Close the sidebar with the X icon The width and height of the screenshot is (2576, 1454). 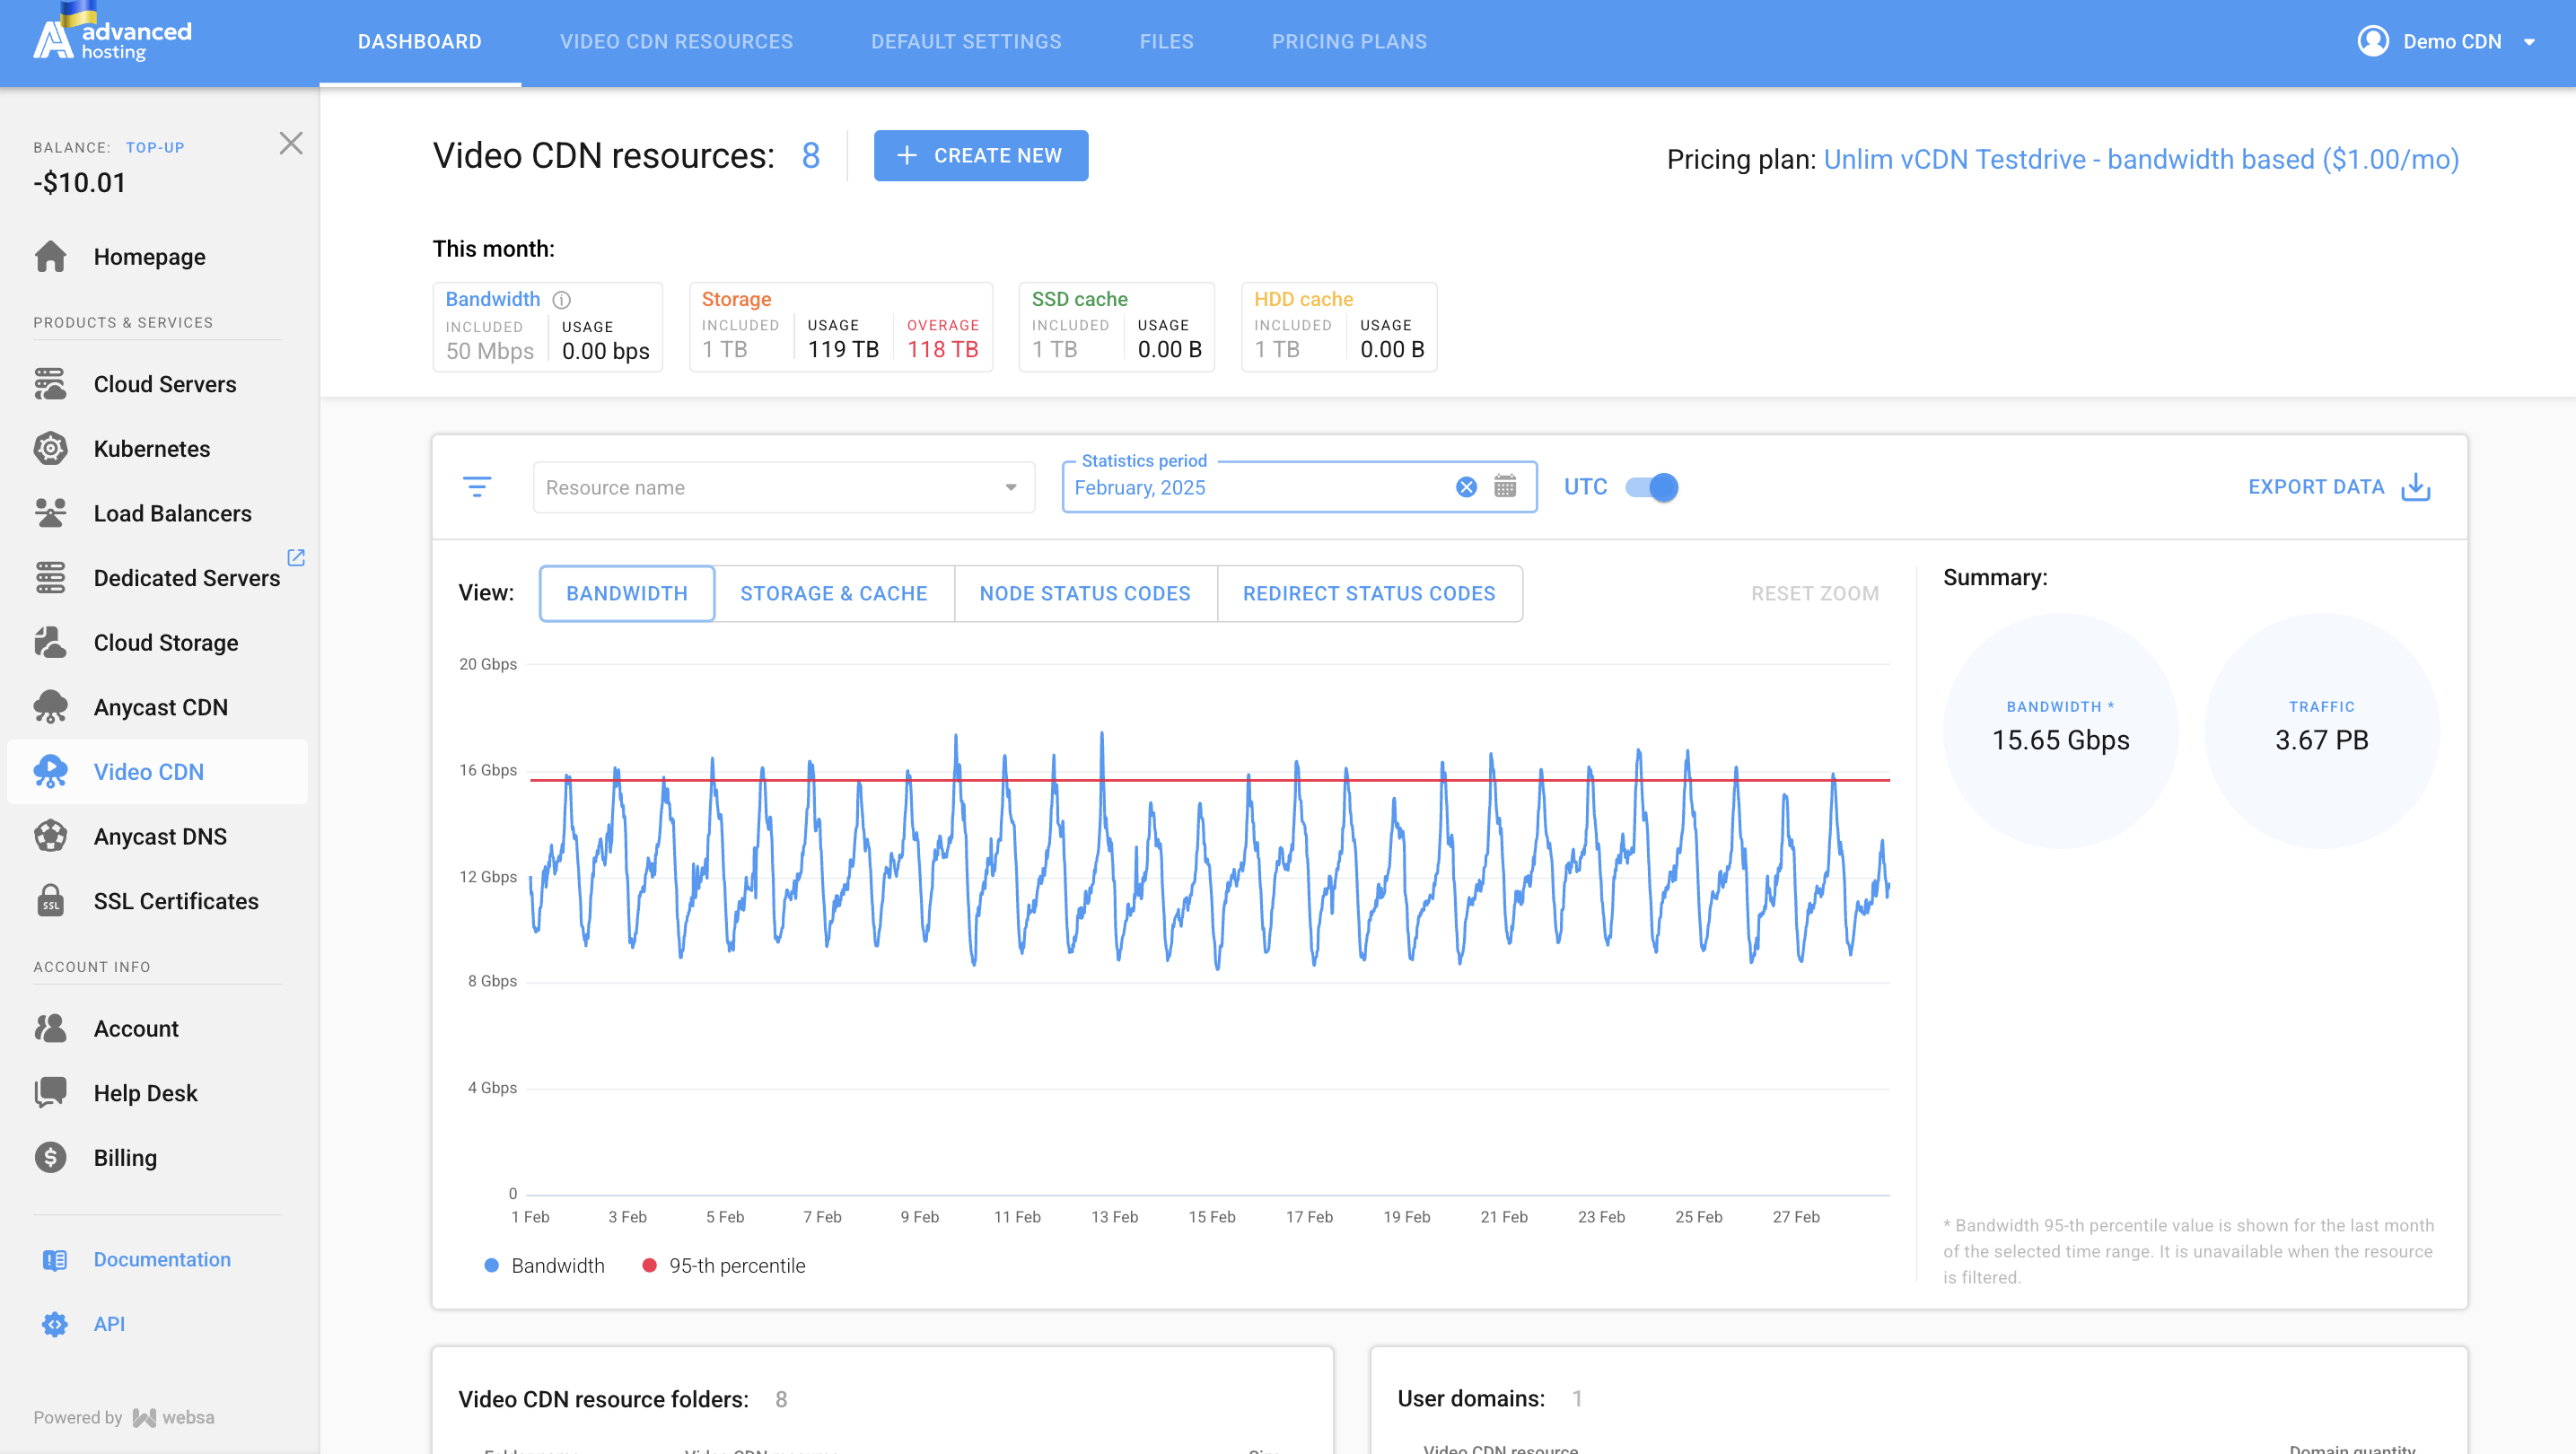coord(291,143)
